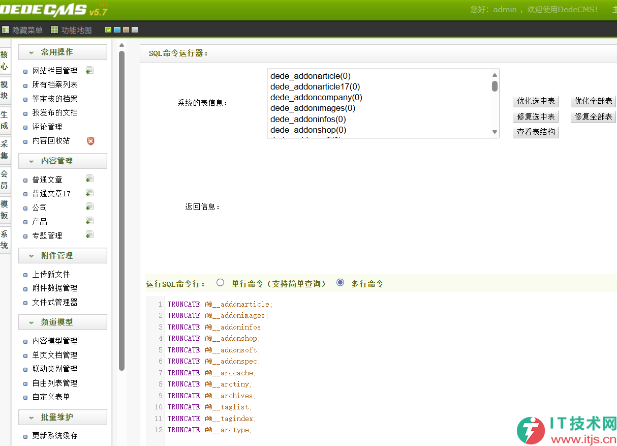
Task: Click the 优化选中表 button
Action: [536, 101]
